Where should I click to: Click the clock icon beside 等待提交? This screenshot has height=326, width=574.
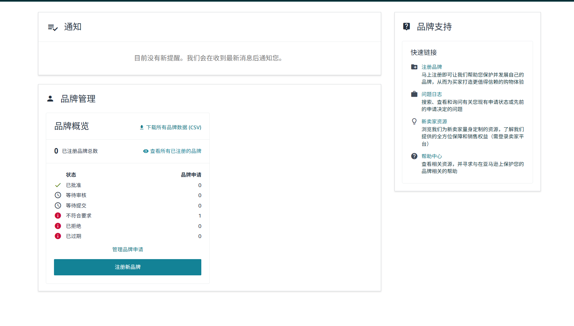(58, 206)
